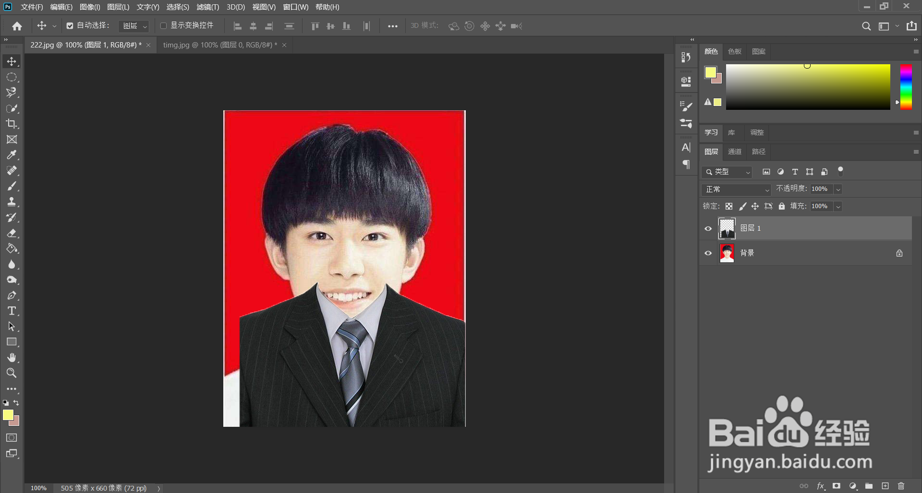Select the Crop tool

[12, 124]
